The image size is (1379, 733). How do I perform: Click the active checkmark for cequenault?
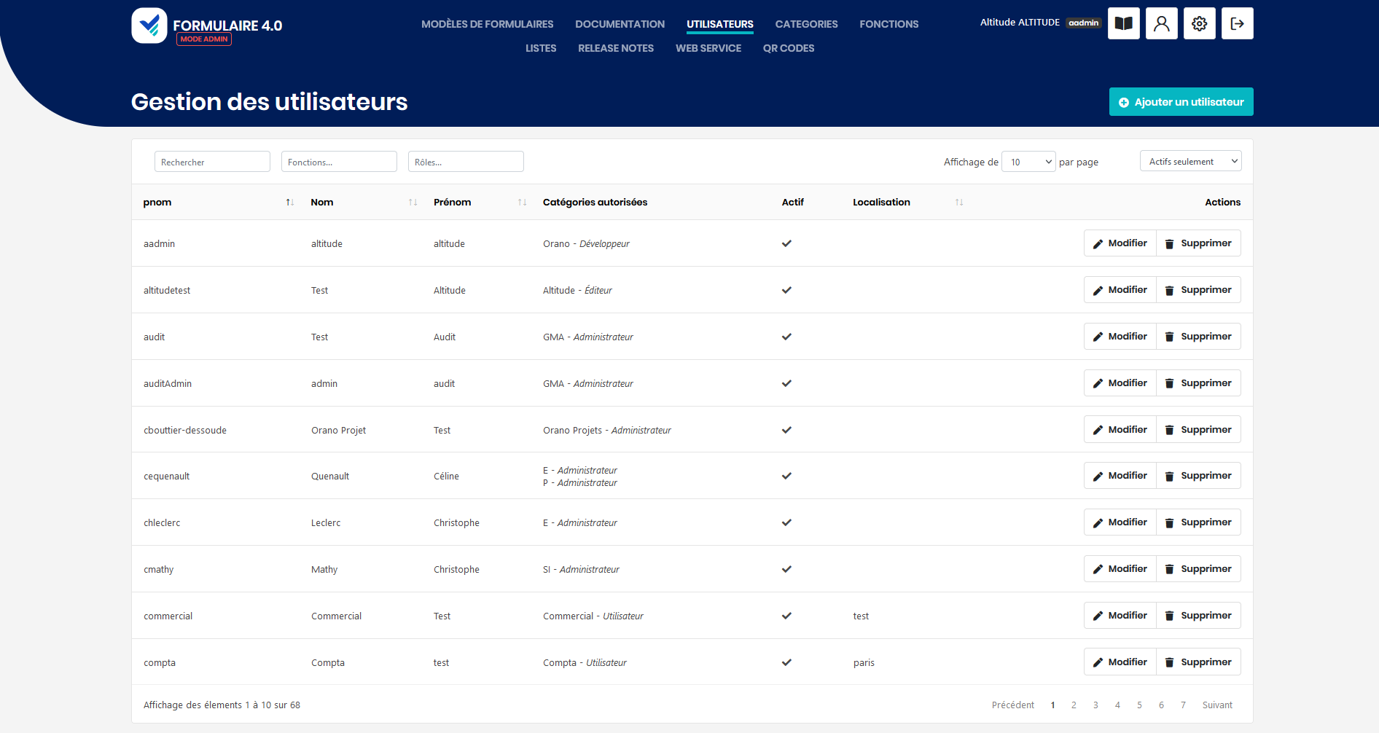coord(786,476)
